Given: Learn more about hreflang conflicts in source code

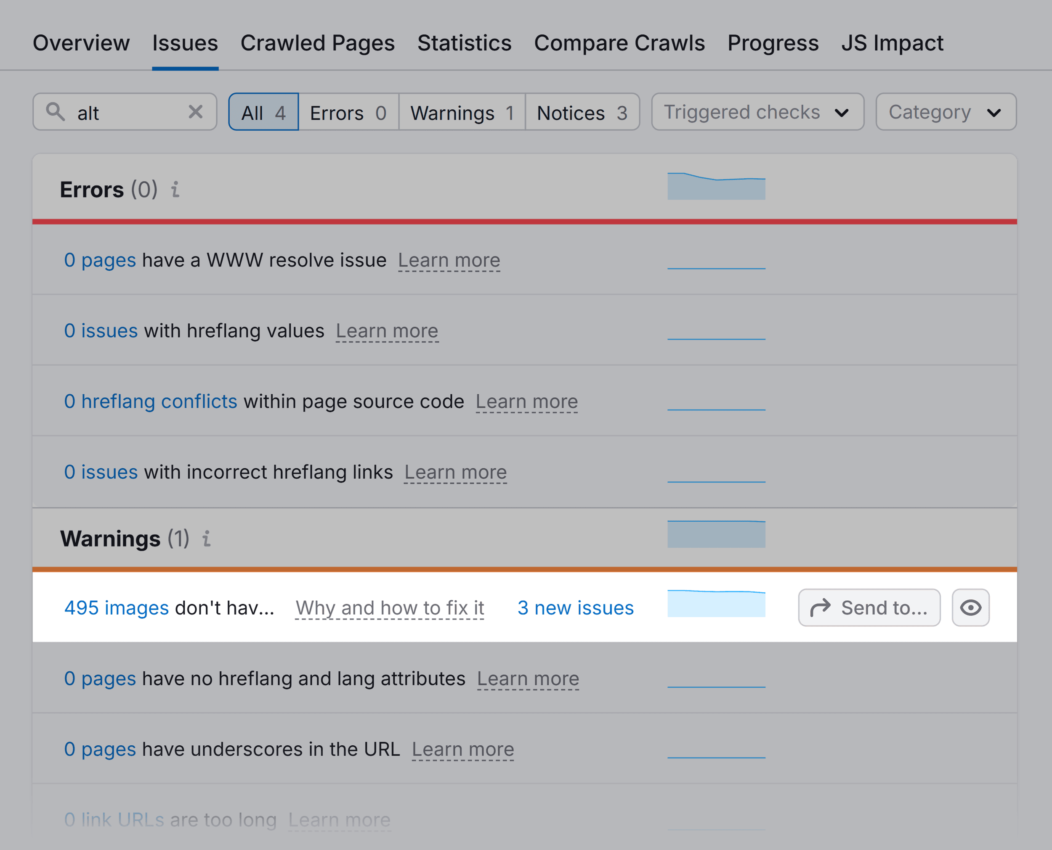Looking at the screenshot, I should pos(527,401).
